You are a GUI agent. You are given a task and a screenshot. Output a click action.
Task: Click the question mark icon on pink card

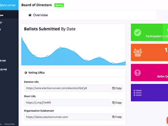tap(137, 73)
